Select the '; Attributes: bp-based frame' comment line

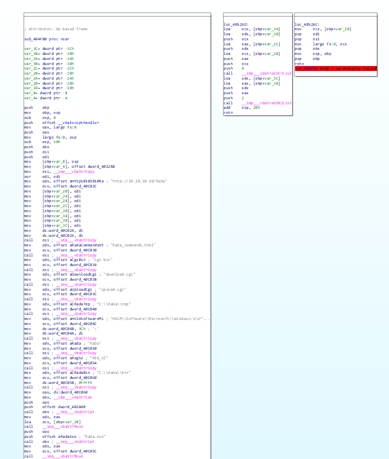56,29
